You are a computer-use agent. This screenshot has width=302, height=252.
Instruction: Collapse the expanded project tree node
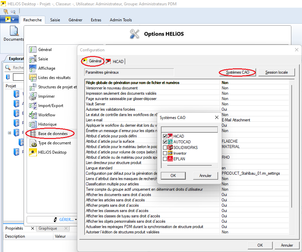(x=9, y=133)
